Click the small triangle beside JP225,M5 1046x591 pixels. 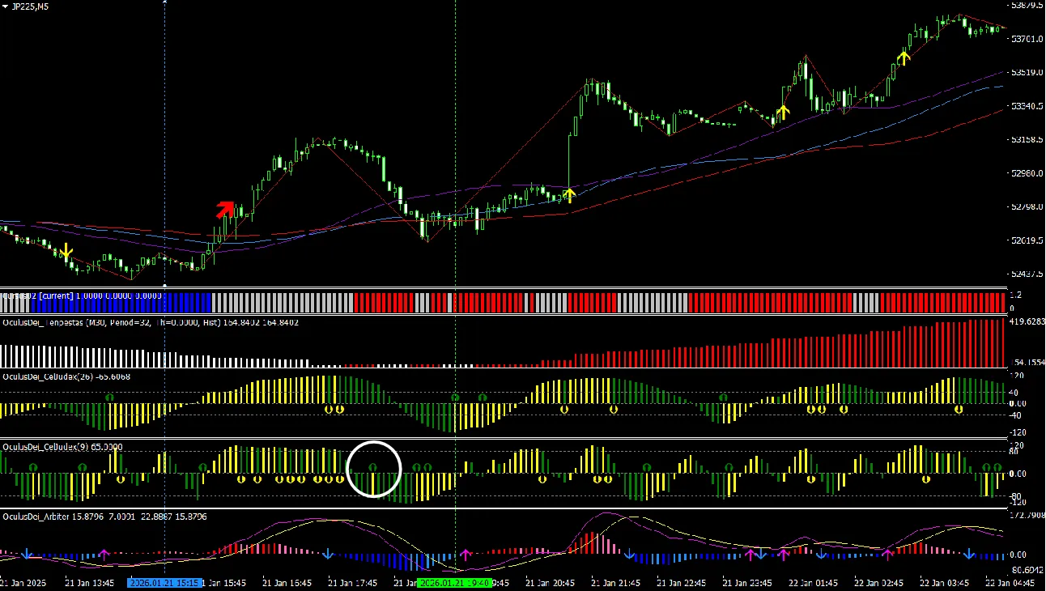coord(5,6)
